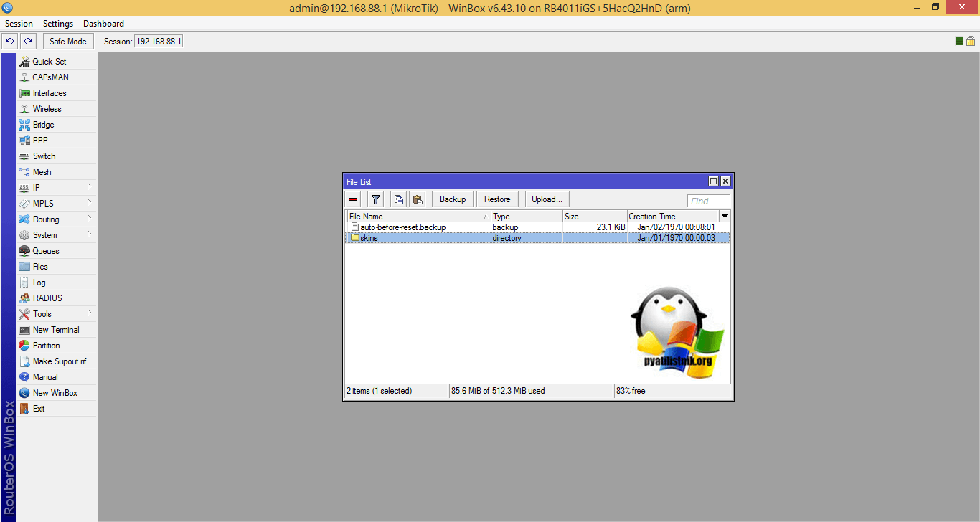Click the Find search field

point(708,201)
